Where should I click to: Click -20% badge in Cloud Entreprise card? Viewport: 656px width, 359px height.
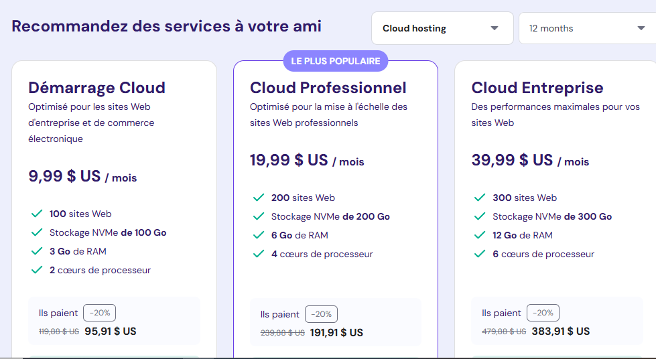click(543, 313)
